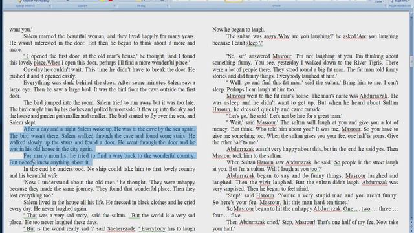
Task: Click the vertical scrollbar thumb
Action: [x=411, y=61]
